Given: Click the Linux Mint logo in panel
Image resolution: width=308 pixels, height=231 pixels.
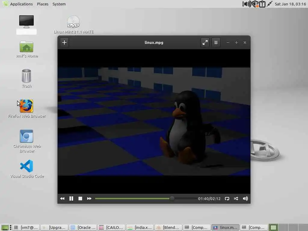Looking at the screenshot, I should 5,4.
